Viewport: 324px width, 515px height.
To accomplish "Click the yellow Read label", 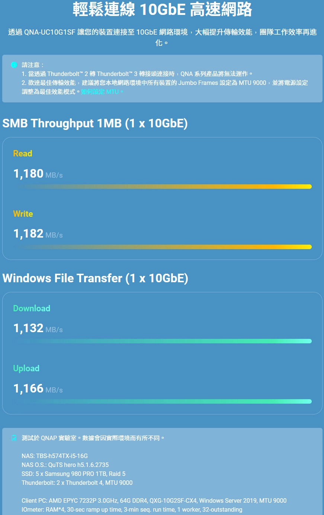I will tap(23, 153).
